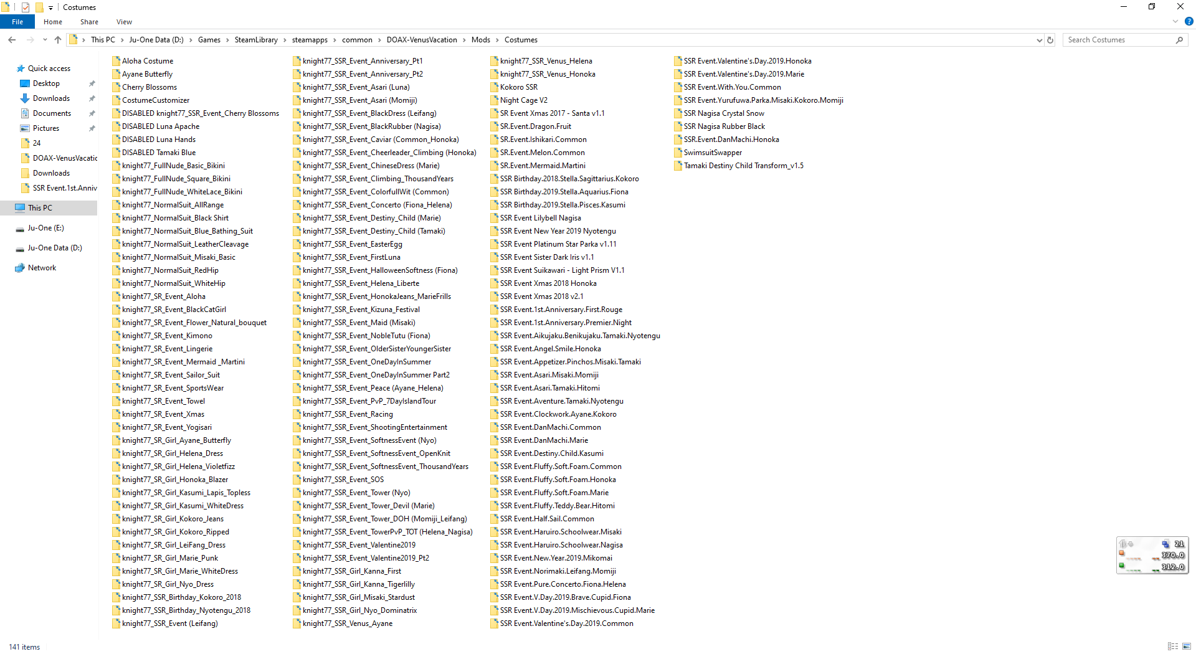The image size is (1196, 654).
Task: Click the 141 items status text
Action: point(24,647)
